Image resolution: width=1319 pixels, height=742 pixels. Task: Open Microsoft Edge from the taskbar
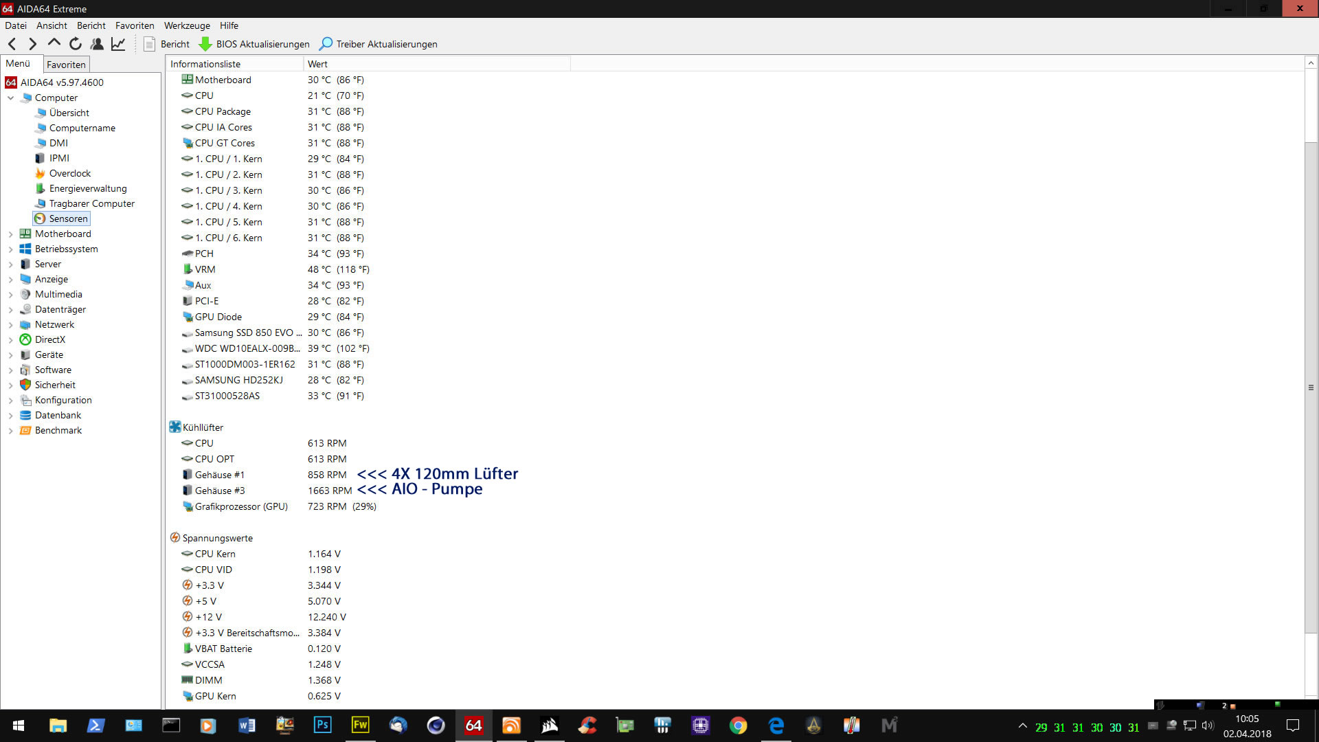tap(776, 726)
